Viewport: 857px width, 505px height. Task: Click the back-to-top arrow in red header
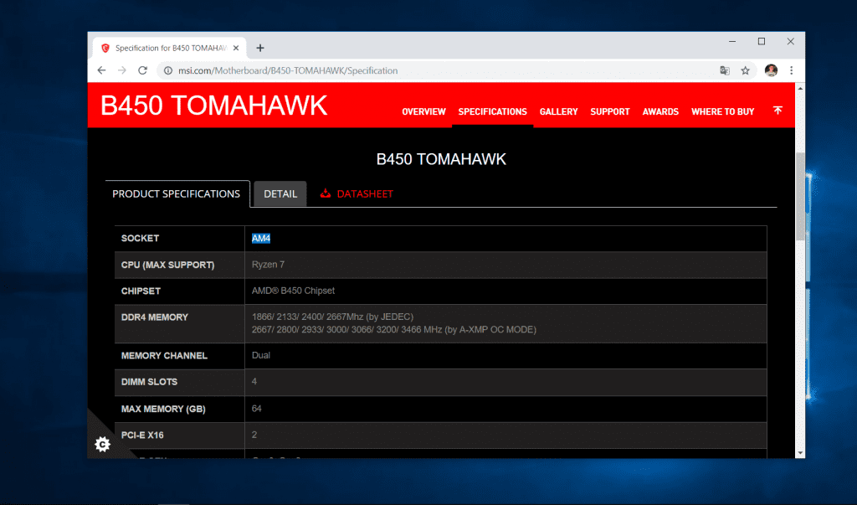pyautogui.click(x=777, y=111)
